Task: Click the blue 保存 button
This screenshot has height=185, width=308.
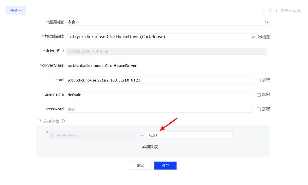Action: point(165,166)
